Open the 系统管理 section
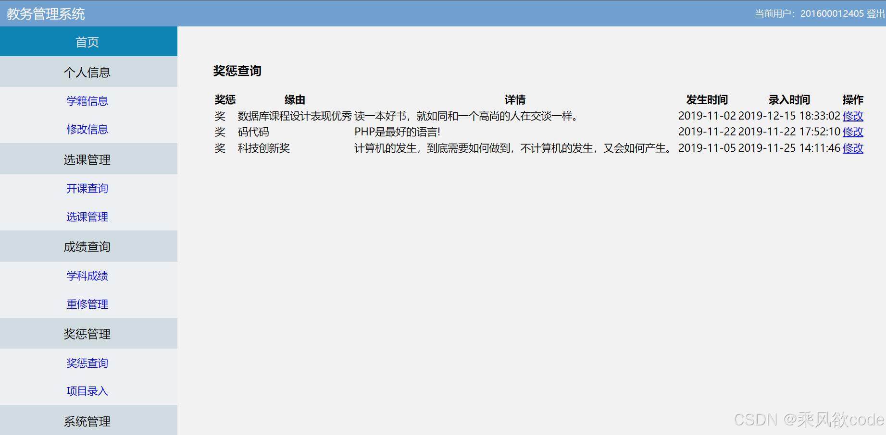This screenshot has width=886, height=435. pos(87,421)
